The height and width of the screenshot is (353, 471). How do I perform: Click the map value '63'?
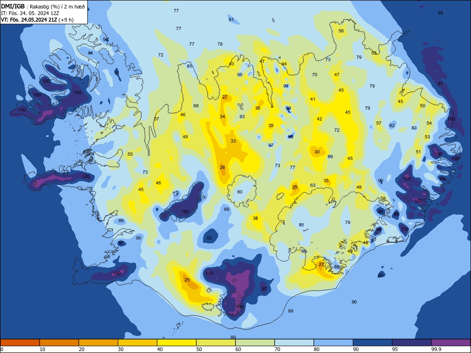pos(313,185)
